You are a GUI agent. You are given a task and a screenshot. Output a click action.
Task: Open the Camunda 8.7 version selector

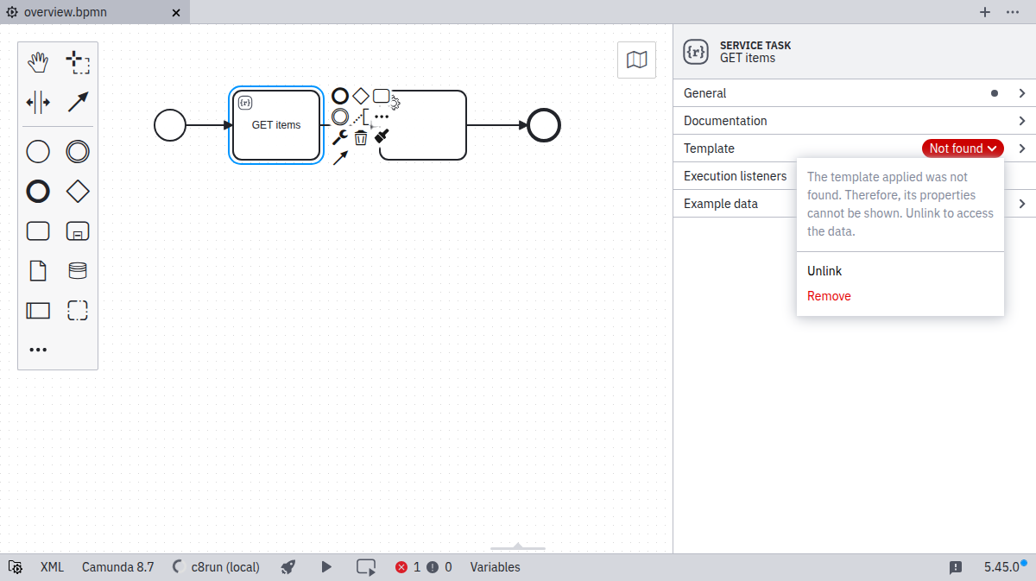pyautogui.click(x=117, y=567)
